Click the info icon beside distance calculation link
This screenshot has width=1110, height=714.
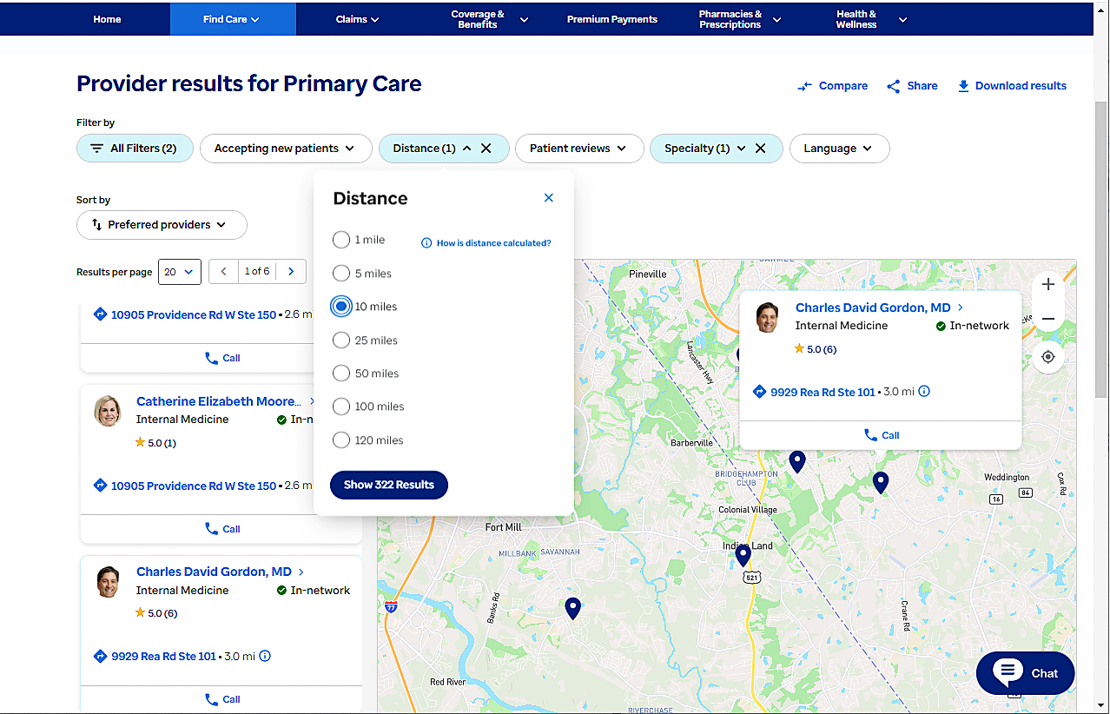click(x=426, y=243)
